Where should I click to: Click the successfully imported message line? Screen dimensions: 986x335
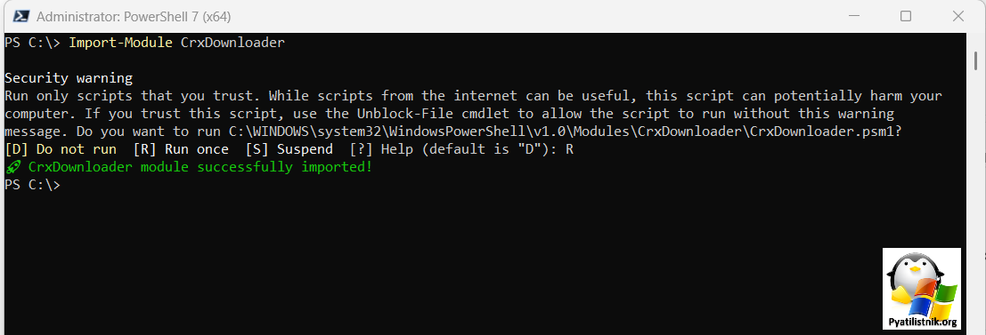[189, 167]
